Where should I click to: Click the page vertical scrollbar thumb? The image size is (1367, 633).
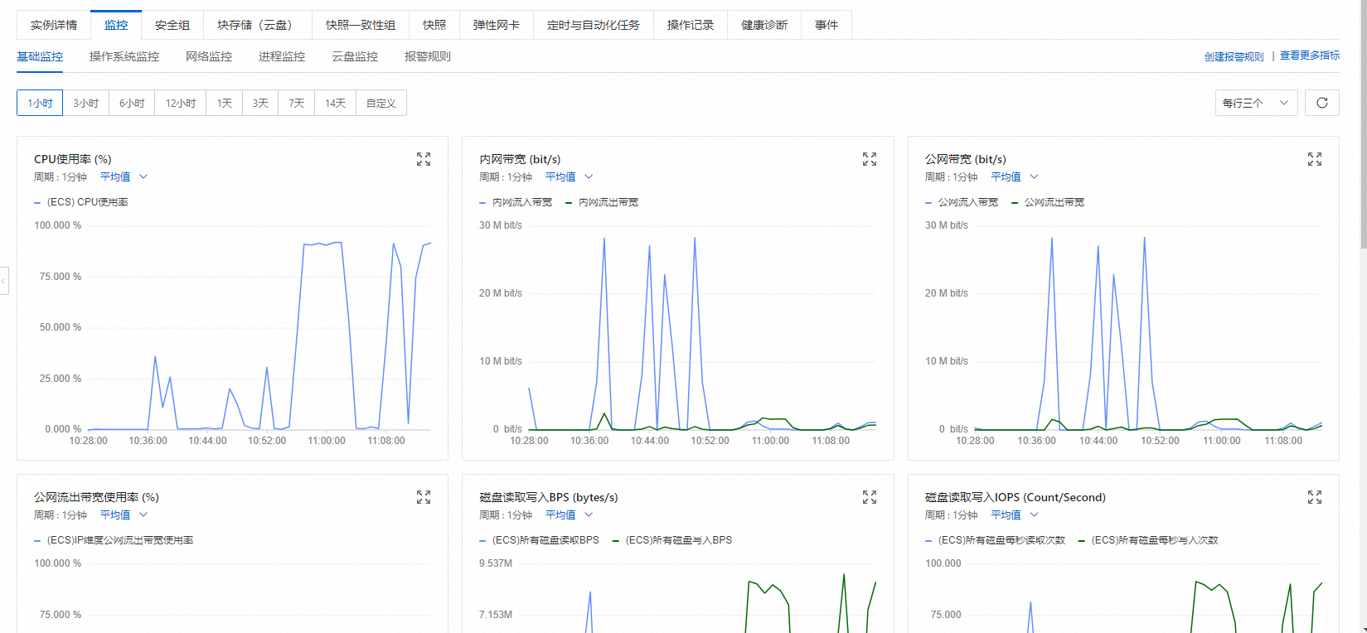(1364, 124)
